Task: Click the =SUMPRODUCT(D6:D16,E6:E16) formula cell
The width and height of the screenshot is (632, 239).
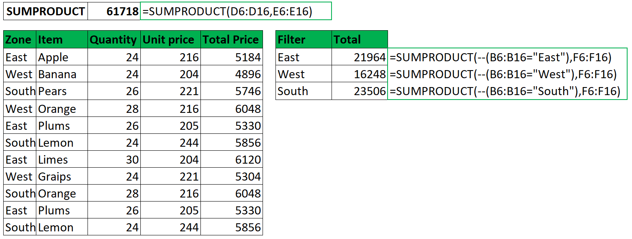Action: (x=236, y=11)
